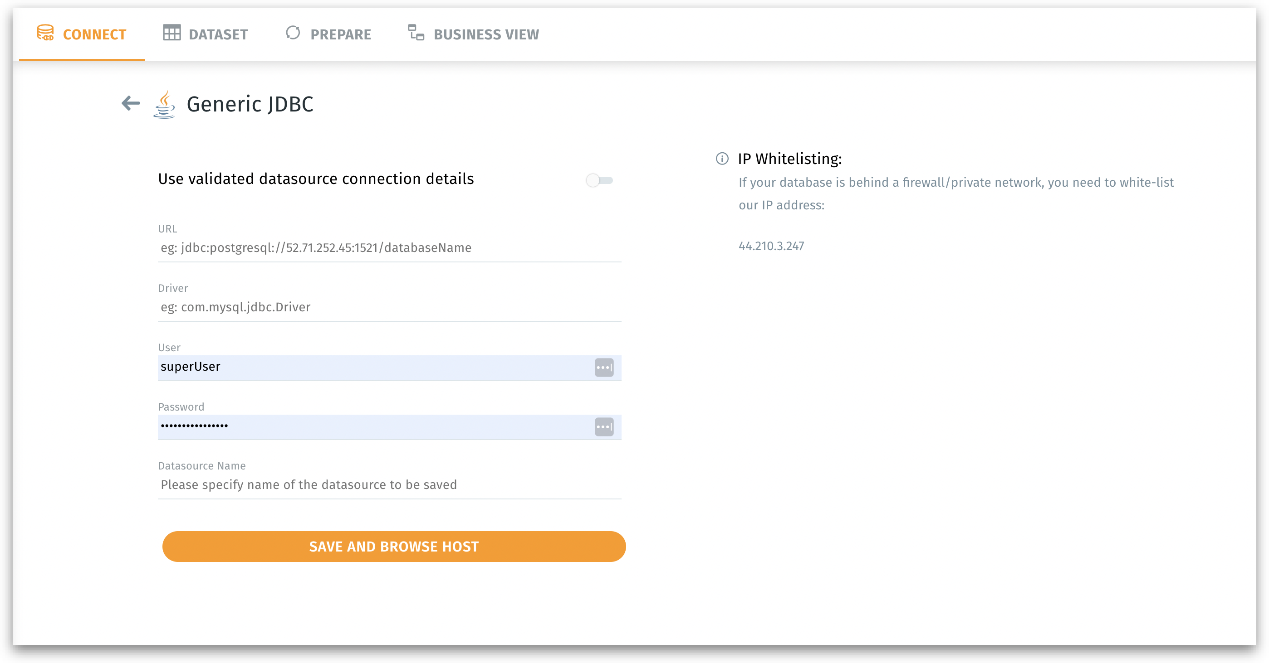
Task: Click the Datasource Name input field
Action: click(389, 485)
